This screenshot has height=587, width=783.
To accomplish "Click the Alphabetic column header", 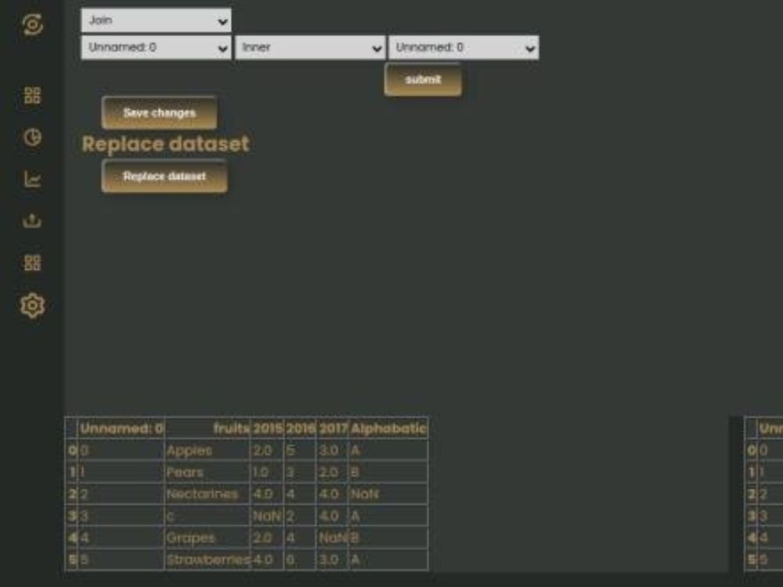I will (388, 428).
